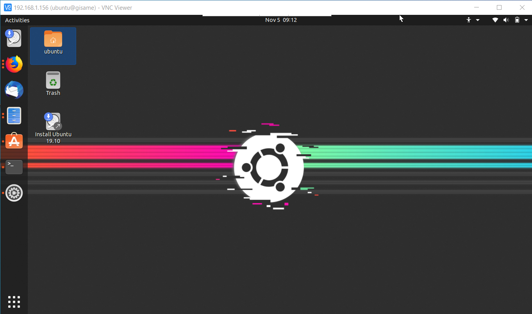Open the Files manager from the dock

14,116
